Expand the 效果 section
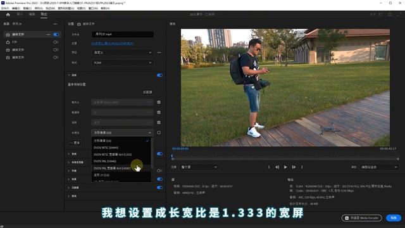The height and width of the screenshot is (228, 405). (x=69, y=179)
